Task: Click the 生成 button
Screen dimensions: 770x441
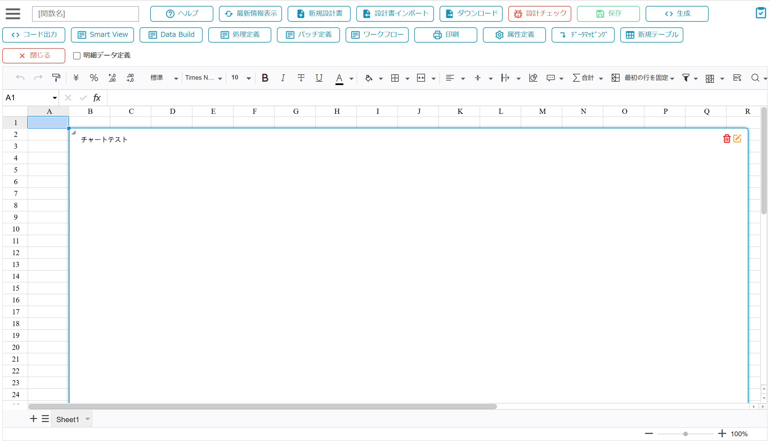Action: tap(677, 14)
